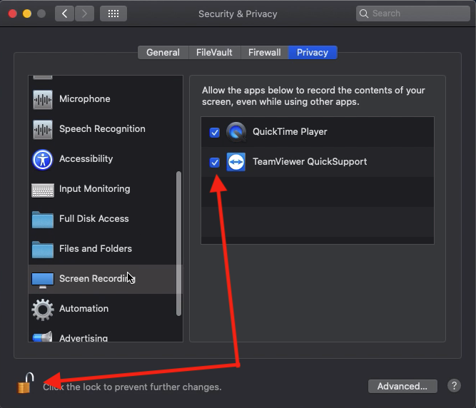Open the Automation privacy category
Viewport: 476px width, 408px height.
click(83, 309)
